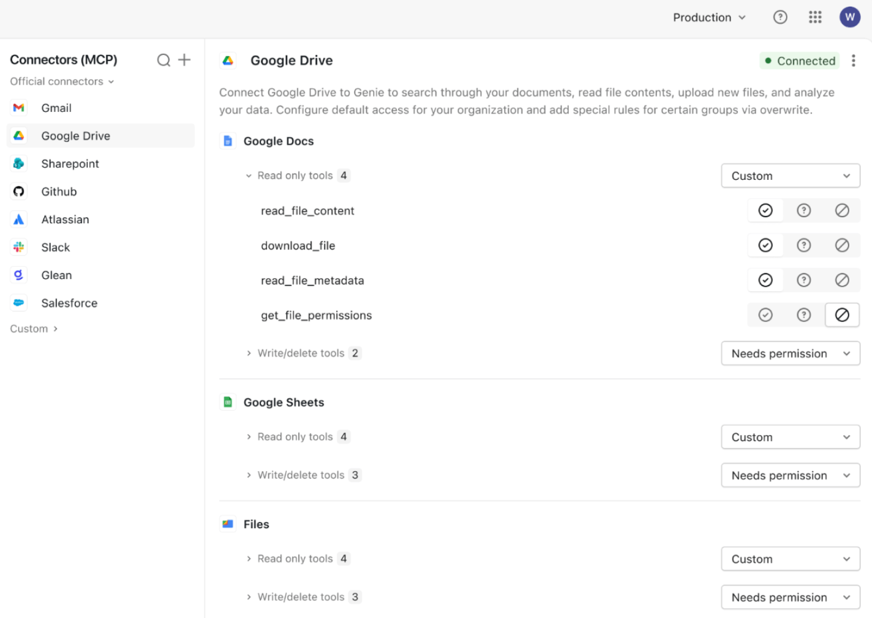This screenshot has height=618, width=872.
Task: Open Atlassian connector
Action: pyautogui.click(x=100, y=219)
